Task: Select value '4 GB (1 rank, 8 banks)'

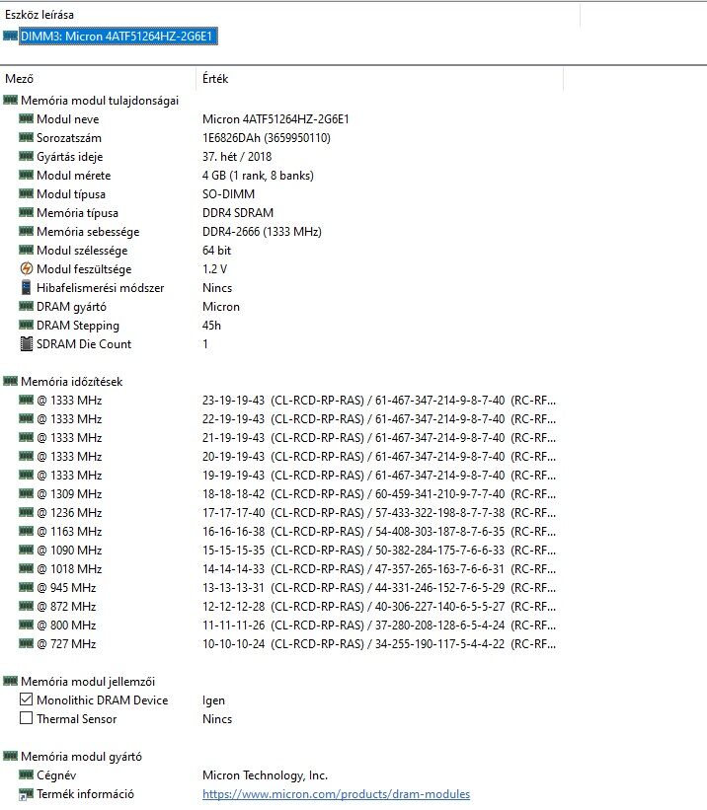Action: point(258,175)
